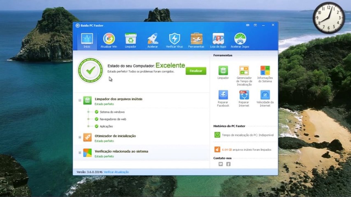Select the Aplicações item

coord(106,126)
